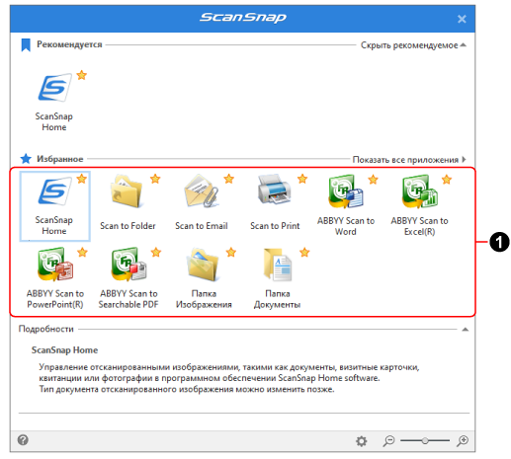Adjust the icon size zoom slider

pyautogui.click(x=425, y=440)
